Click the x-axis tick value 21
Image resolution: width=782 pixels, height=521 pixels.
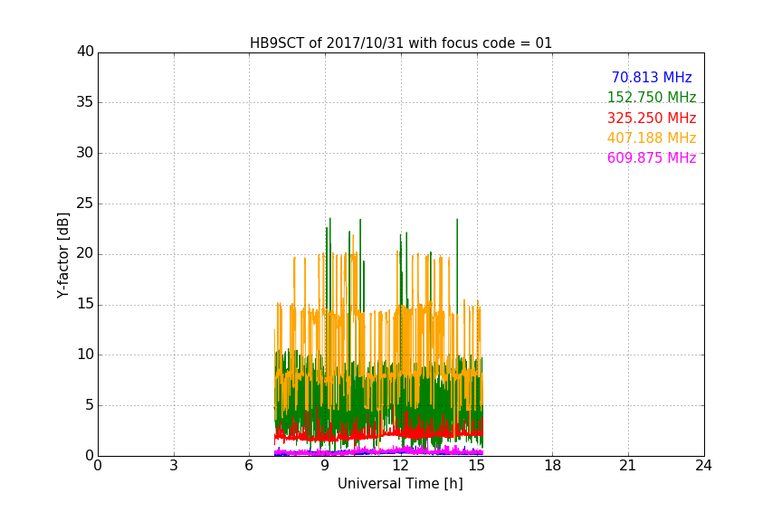pyautogui.click(x=628, y=466)
